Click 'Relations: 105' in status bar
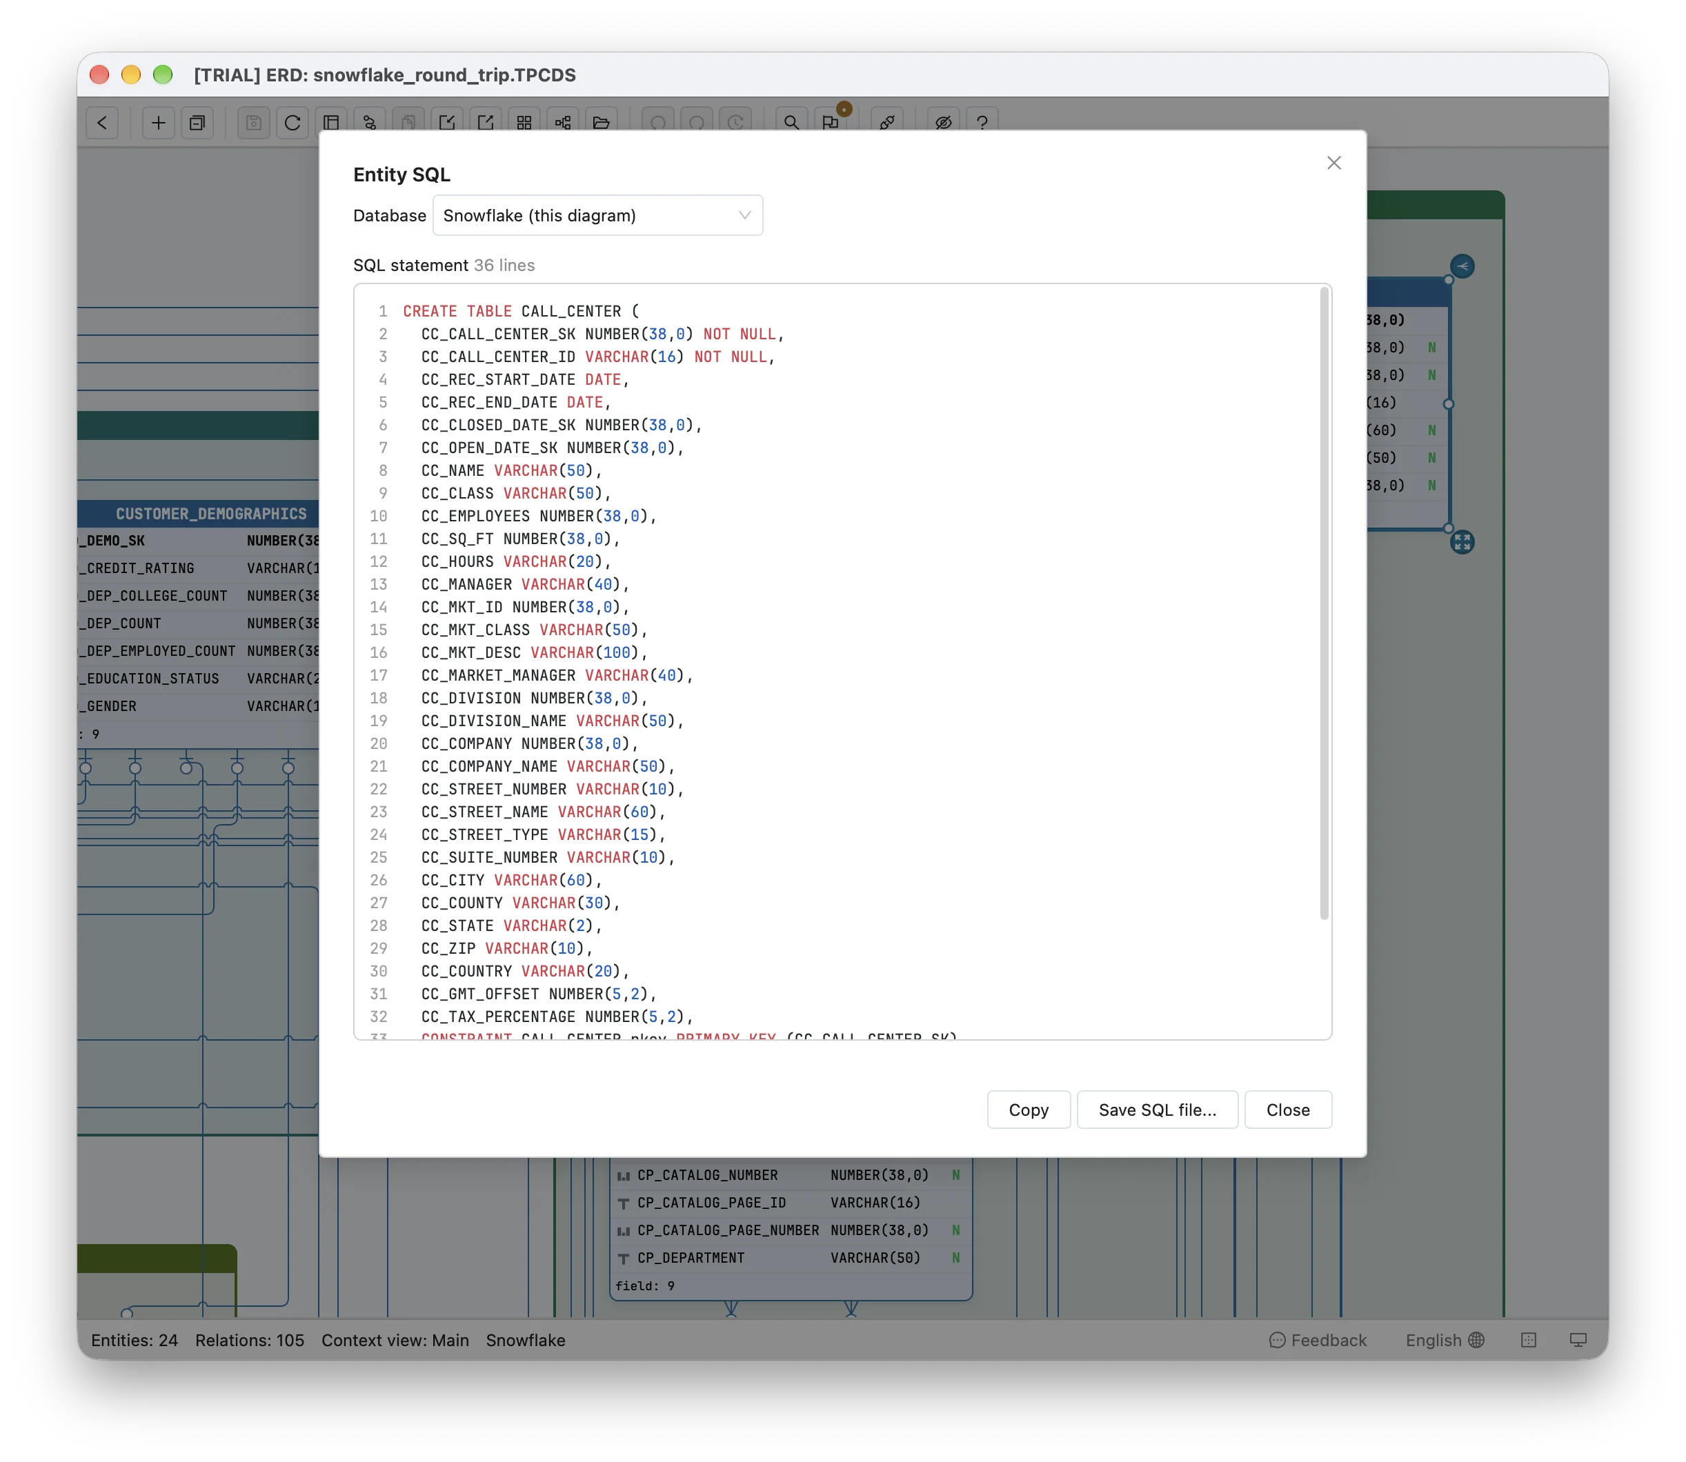The width and height of the screenshot is (1686, 1462). (250, 1340)
